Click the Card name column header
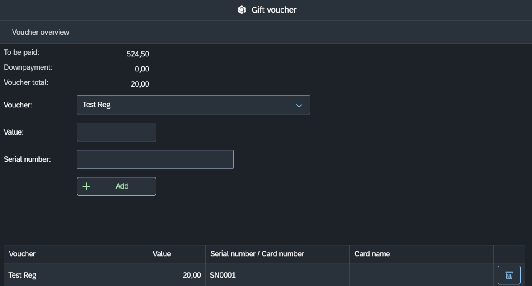This screenshot has height=286, width=532. pyautogui.click(x=372, y=254)
